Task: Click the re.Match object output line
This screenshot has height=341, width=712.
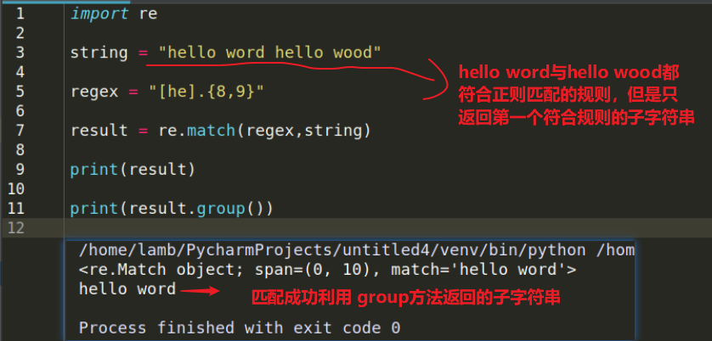Action: point(327,270)
